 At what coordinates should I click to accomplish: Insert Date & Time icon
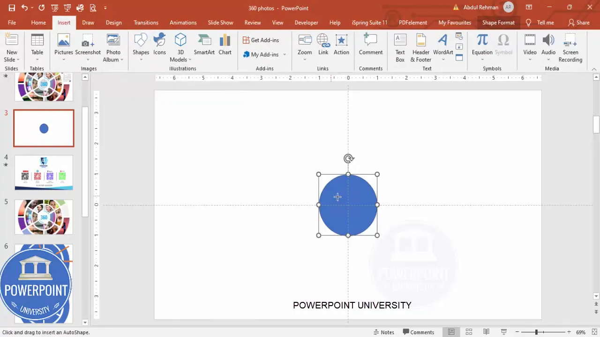459,36
